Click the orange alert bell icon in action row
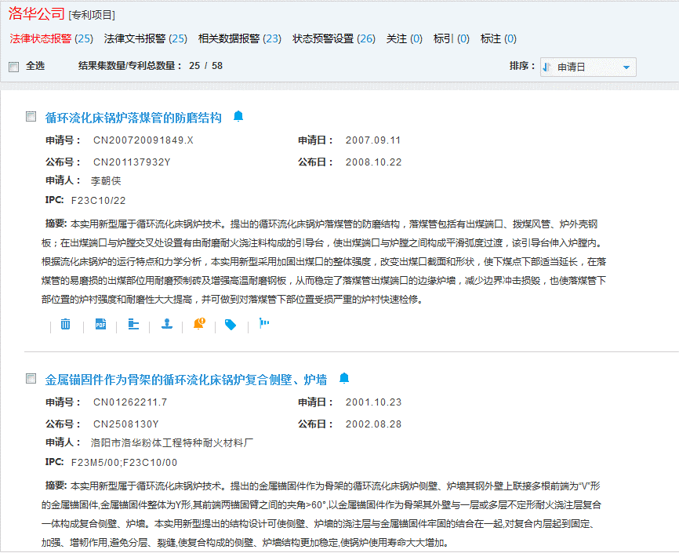 (199, 324)
